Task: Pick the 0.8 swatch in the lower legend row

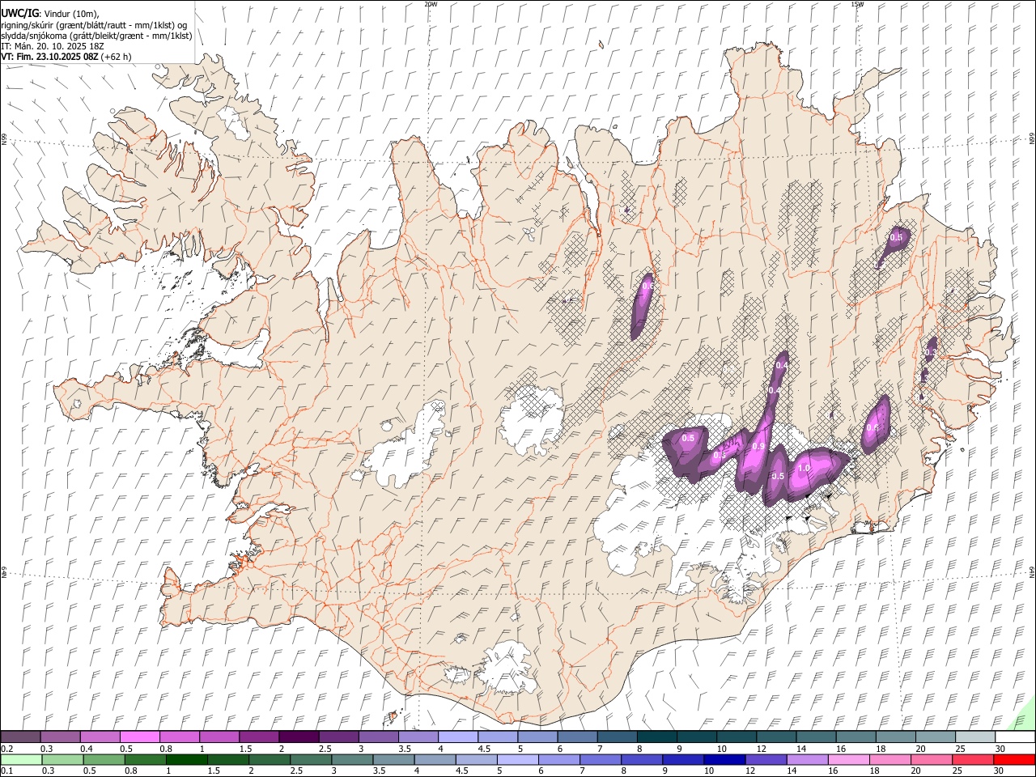Action: (x=145, y=760)
